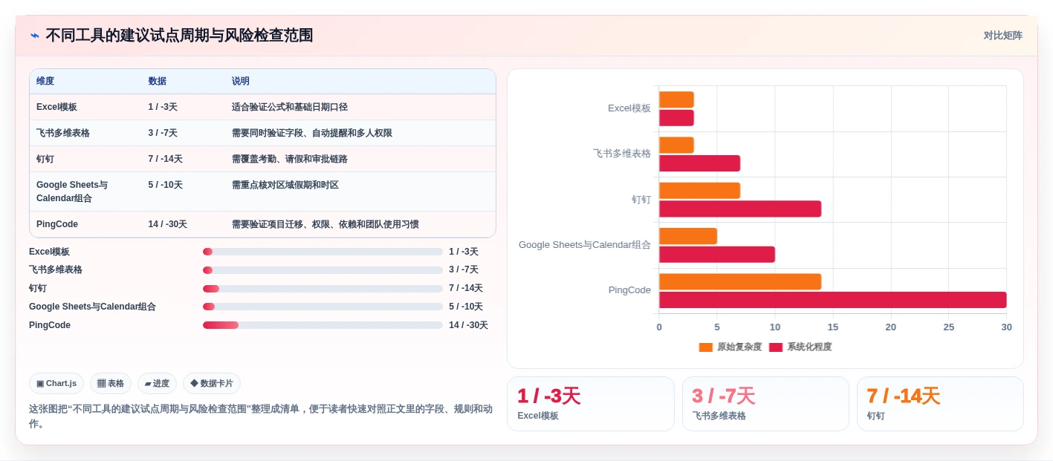Image resolution: width=1053 pixels, height=461 pixels.
Task: Click the 钉钉 progress list label
Action: 38,289
